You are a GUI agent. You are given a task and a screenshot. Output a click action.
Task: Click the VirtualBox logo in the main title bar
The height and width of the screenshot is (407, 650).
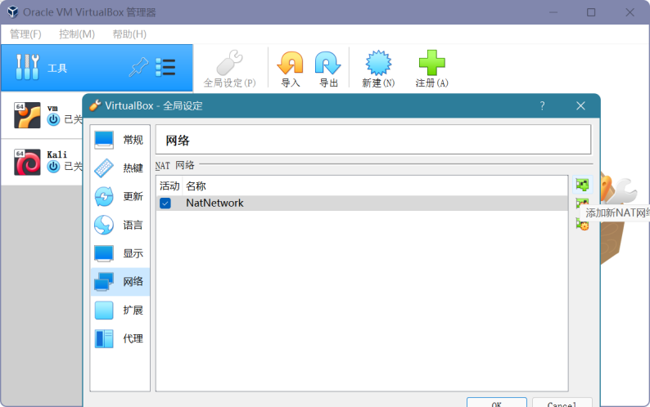pos(13,12)
